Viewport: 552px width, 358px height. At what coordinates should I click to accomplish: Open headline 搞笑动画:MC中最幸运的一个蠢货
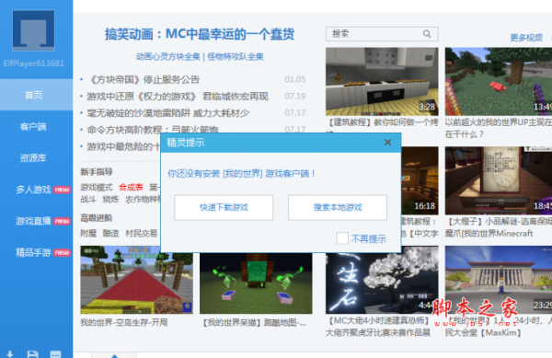coord(200,34)
